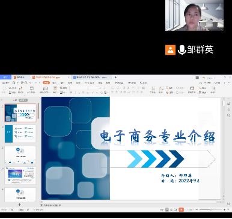
Task: Open the font name combo box
Action: click(x=79, y=88)
